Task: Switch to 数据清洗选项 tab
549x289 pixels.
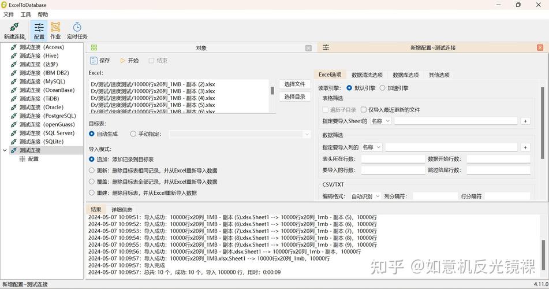Action: point(367,75)
